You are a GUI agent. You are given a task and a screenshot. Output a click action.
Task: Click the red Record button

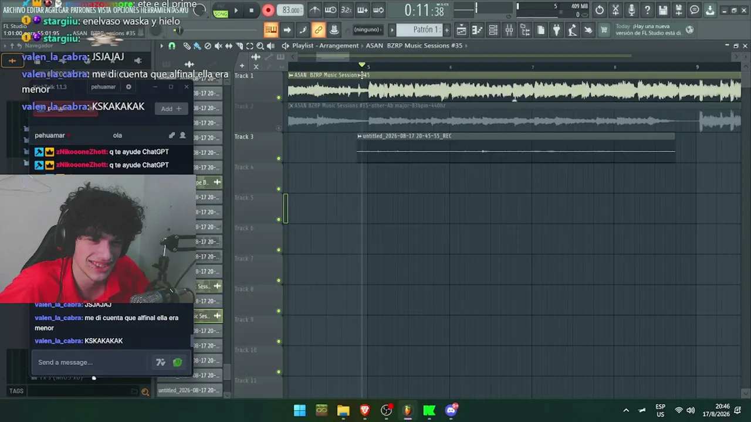(x=268, y=11)
